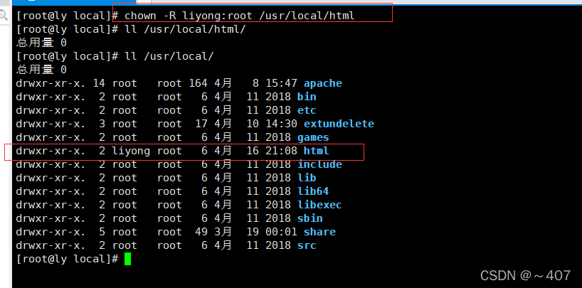Click the group root in the html row

(169, 151)
